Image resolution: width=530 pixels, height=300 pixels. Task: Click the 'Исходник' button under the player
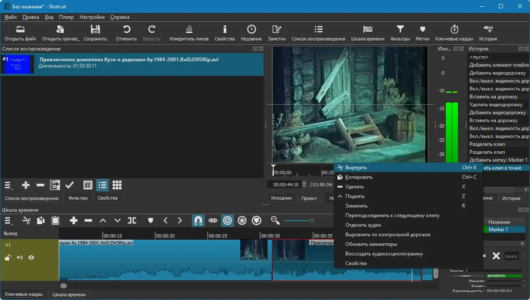pyautogui.click(x=281, y=198)
